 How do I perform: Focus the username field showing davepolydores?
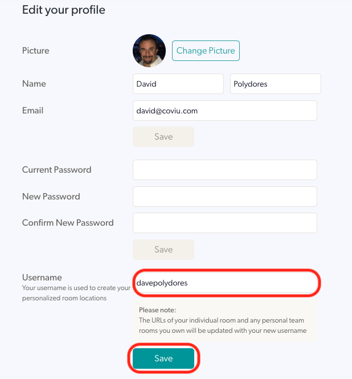pos(224,283)
